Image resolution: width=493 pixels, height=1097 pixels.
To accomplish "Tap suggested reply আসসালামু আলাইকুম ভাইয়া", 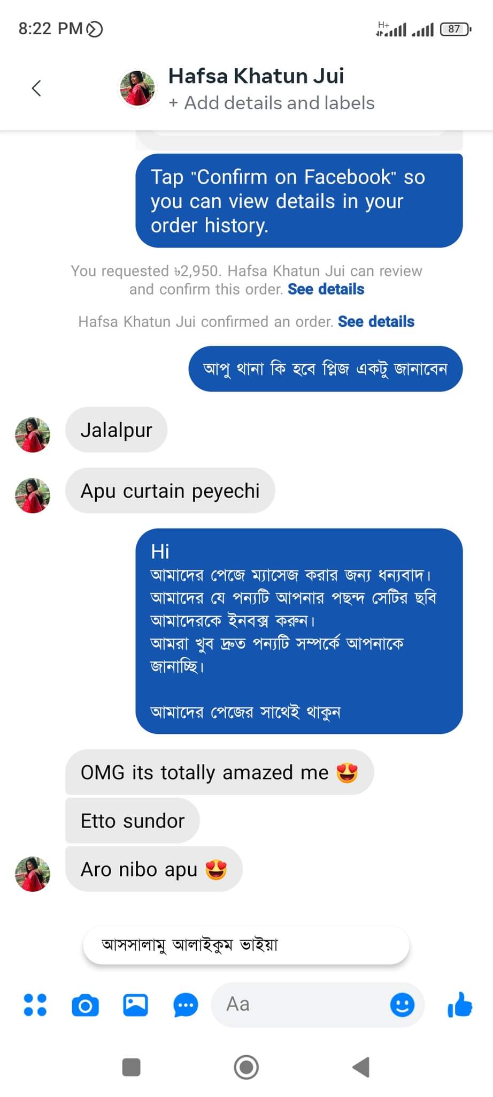I will click(x=246, y=945).
